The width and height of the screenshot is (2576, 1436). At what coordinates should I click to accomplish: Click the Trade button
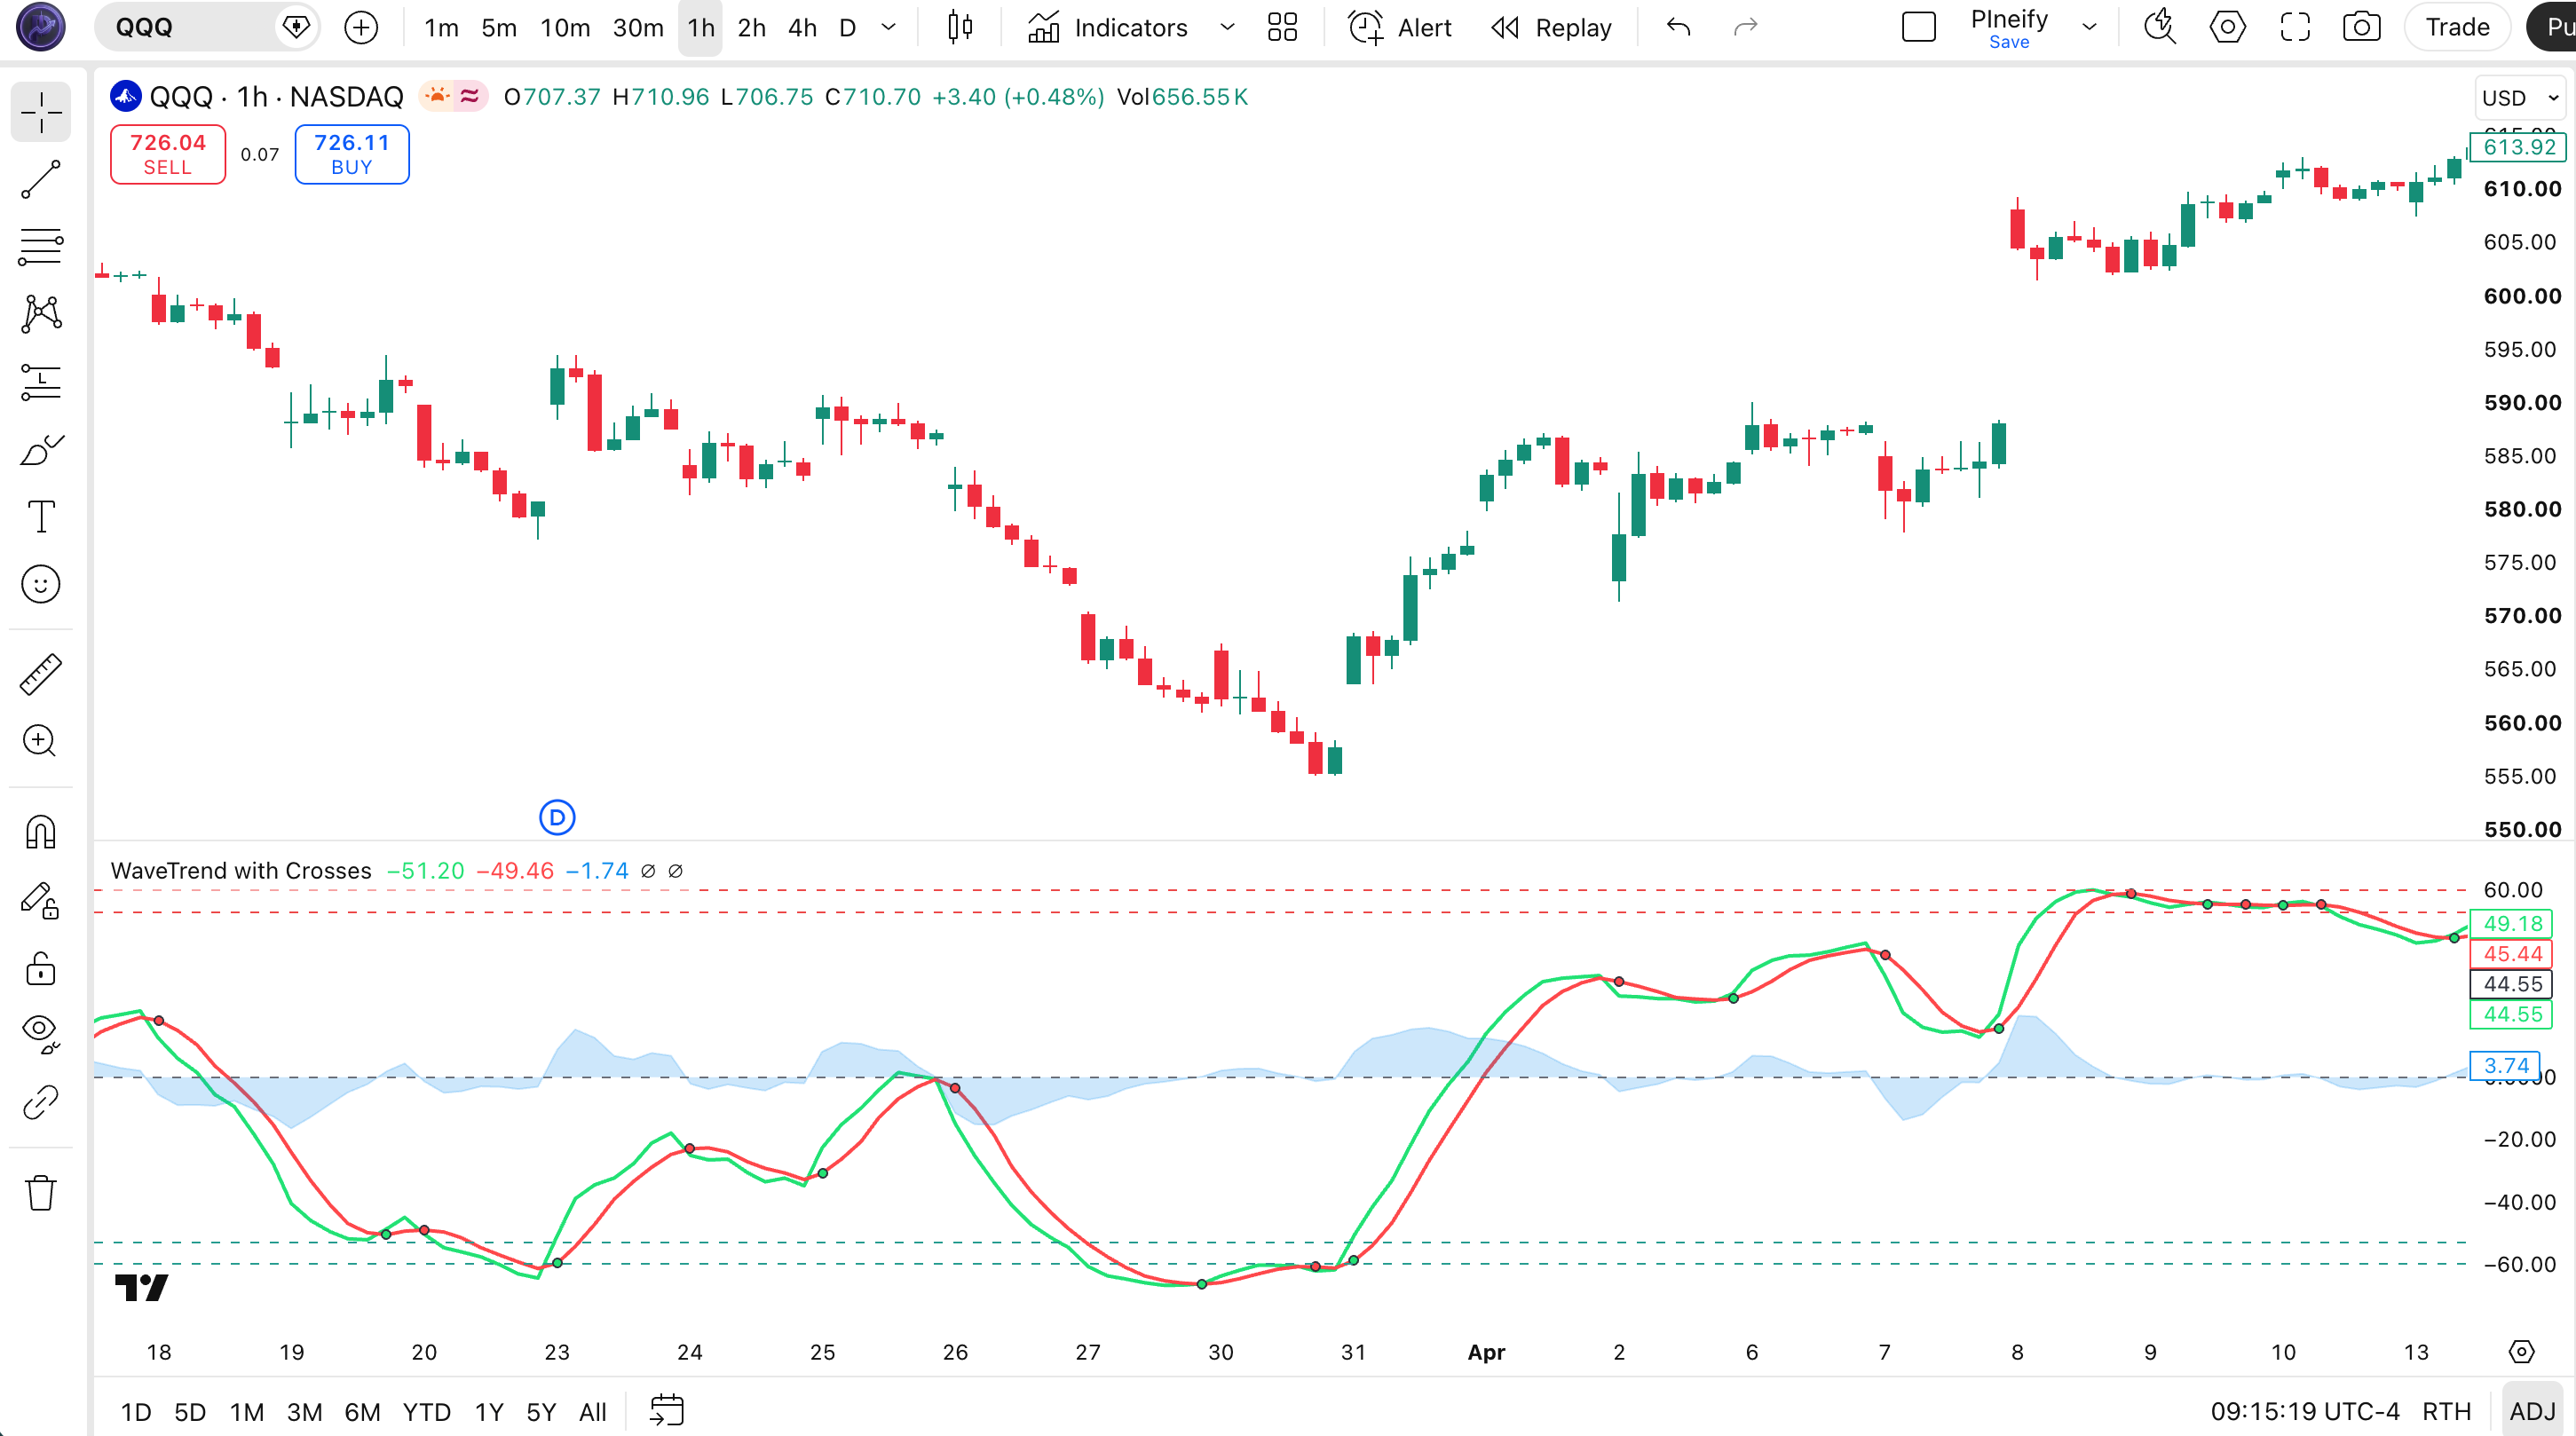2457,27
